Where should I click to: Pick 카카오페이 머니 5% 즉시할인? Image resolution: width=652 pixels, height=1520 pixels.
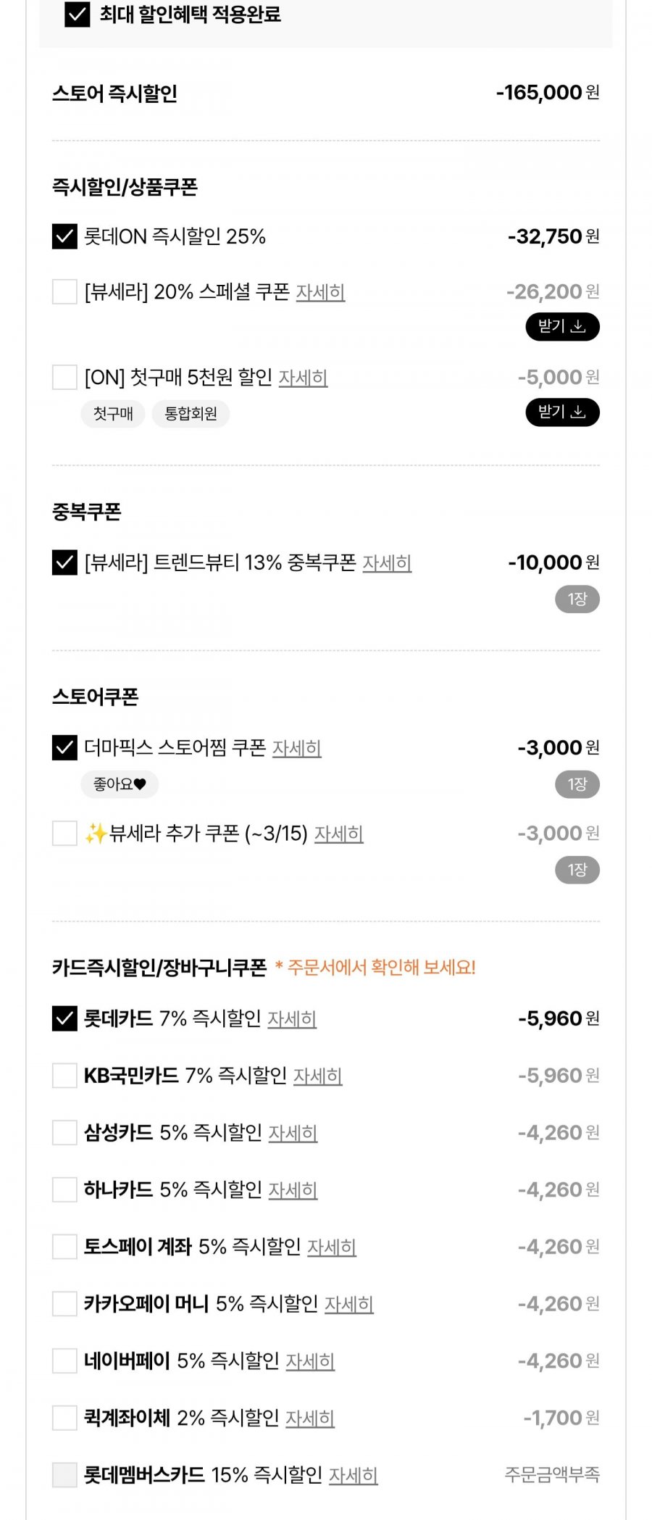pos(64,1303)
